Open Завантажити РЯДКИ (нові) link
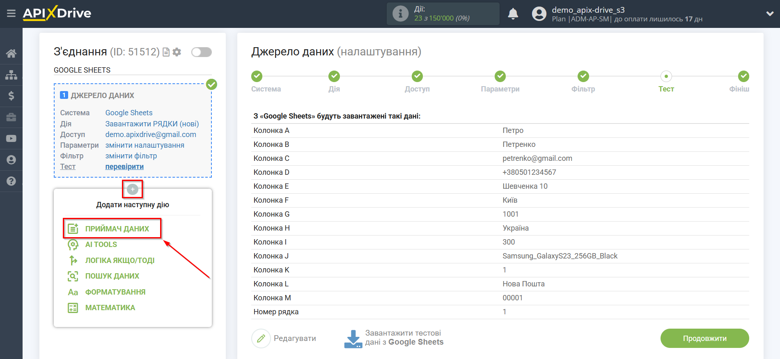The height and width of the screenshot is (359, 780). (152, 123)
